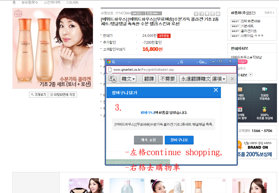
Task: Click the 翻譯 translate button
Action: pyautogui.click(x=149, y=79)
